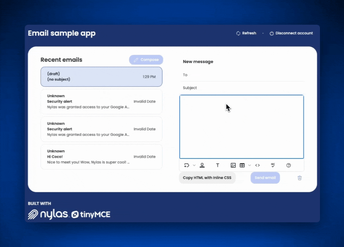Expand the table options dropdown chevron
Viewport: 344px width, 247px height.
[250, 165]
